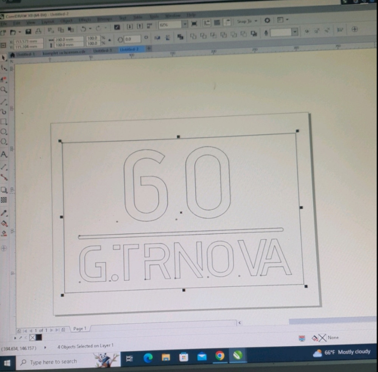Select the Artistic Media tool
The image size is (378, 372).
[x=4, y=112]
